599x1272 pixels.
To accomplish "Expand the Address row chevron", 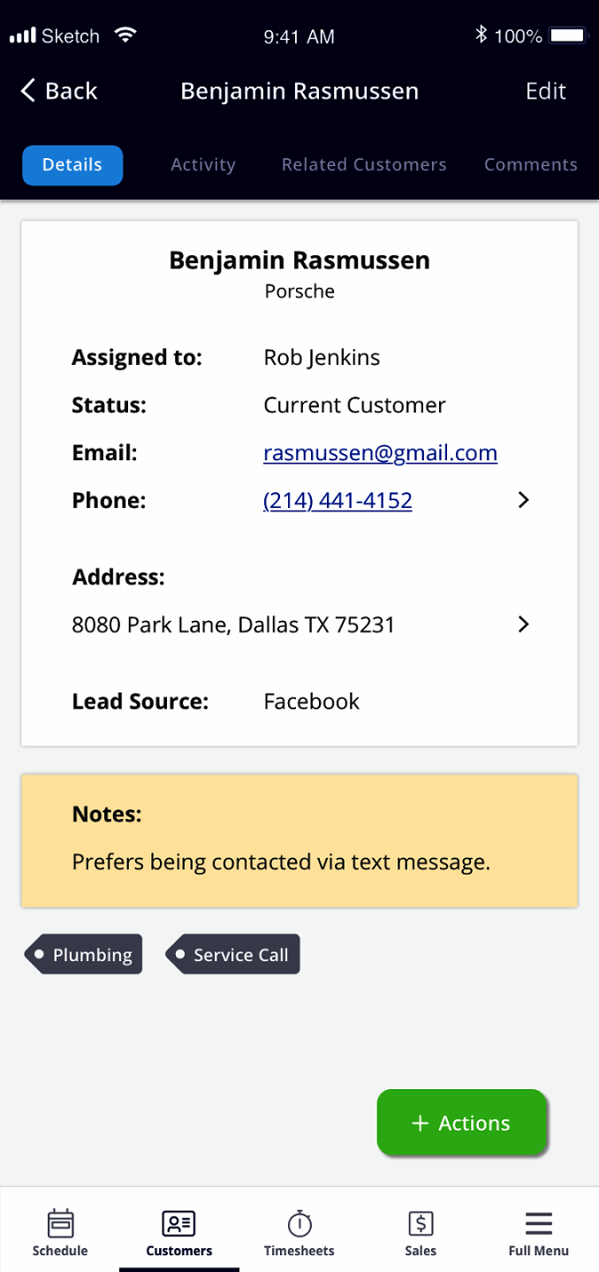I will point(524,625).
